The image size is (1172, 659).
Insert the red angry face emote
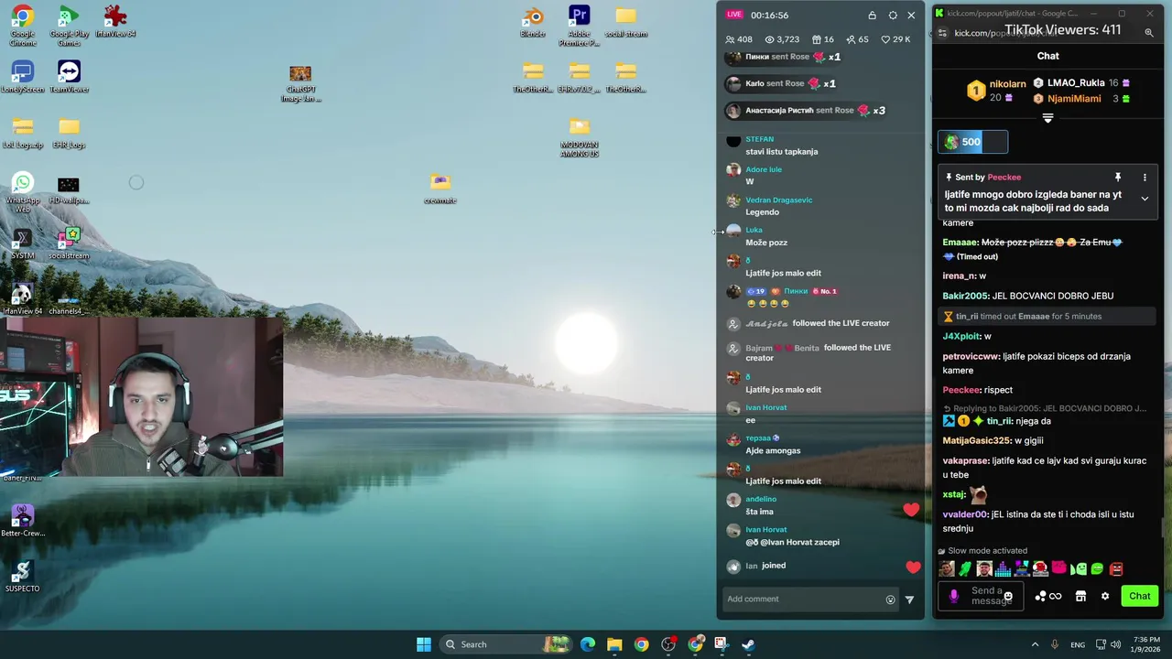pyautogui.click(x=1116, y=568)
